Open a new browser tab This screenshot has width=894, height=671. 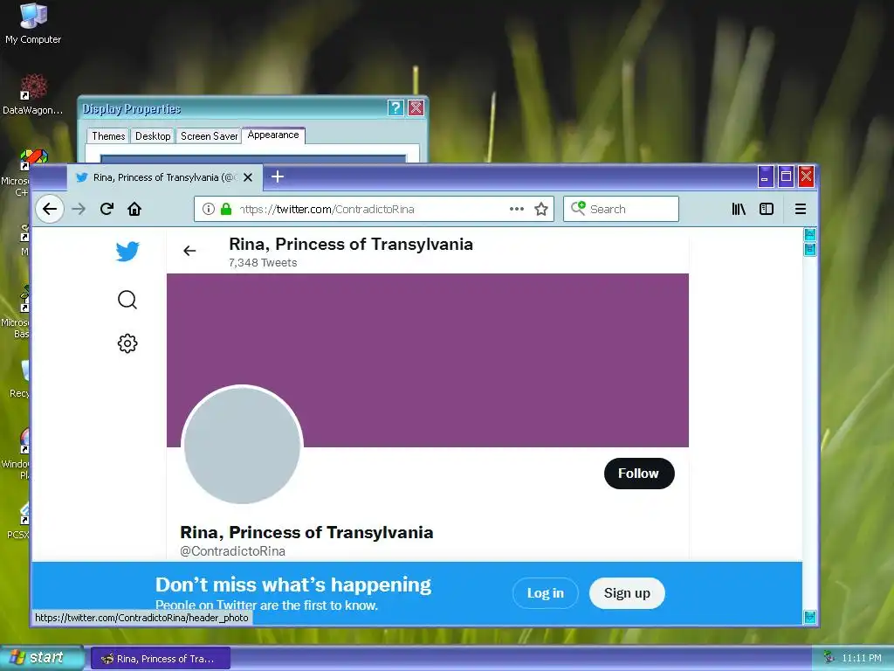pos(278,176)
